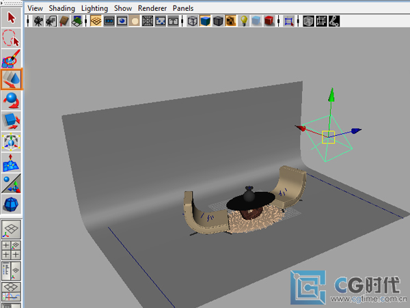Toggle textured display mode
The height and width of the screenshot is (308, 410).
pos(231,21)
